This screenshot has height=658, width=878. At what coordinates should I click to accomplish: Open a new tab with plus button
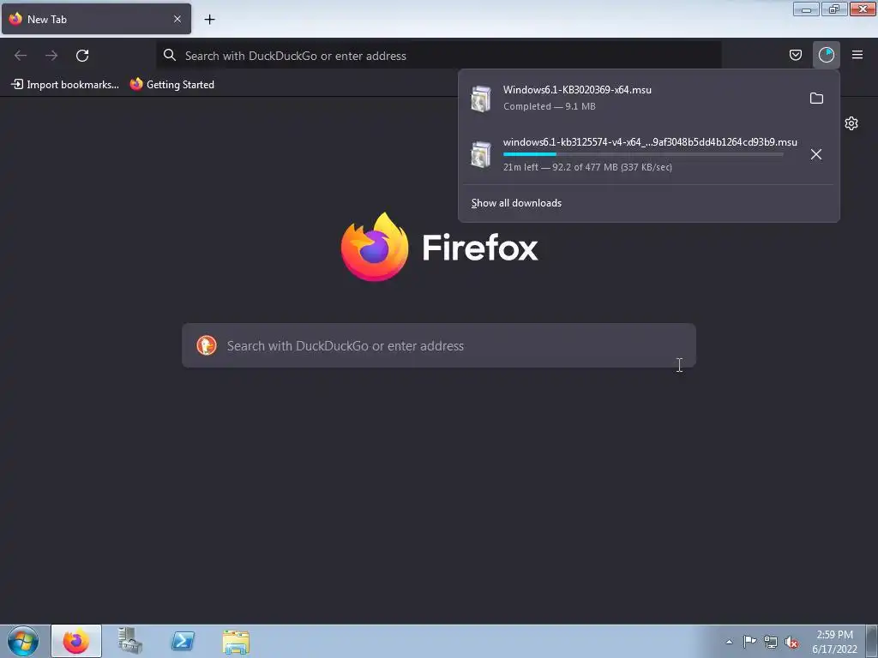tap(209, 20)
